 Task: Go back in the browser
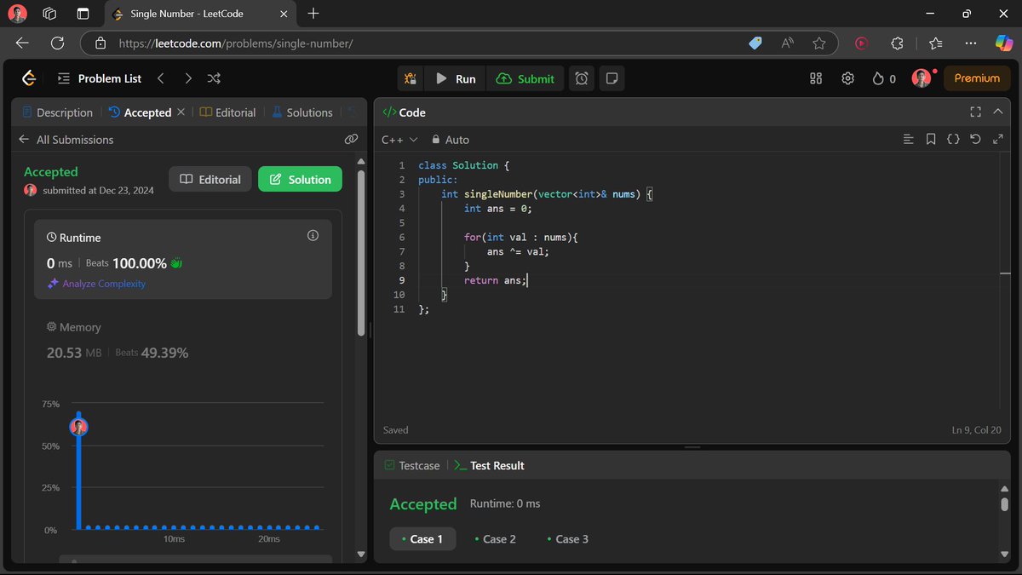22,43
